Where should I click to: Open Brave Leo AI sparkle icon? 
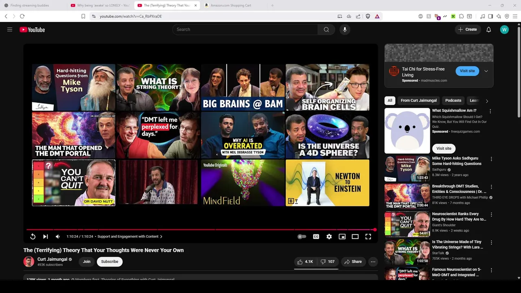point(499,16)
